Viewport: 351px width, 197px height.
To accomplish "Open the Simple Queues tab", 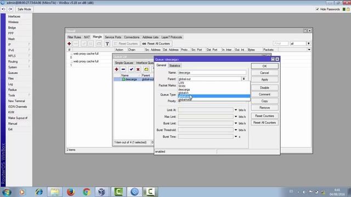I will click(x=124, y=63).
